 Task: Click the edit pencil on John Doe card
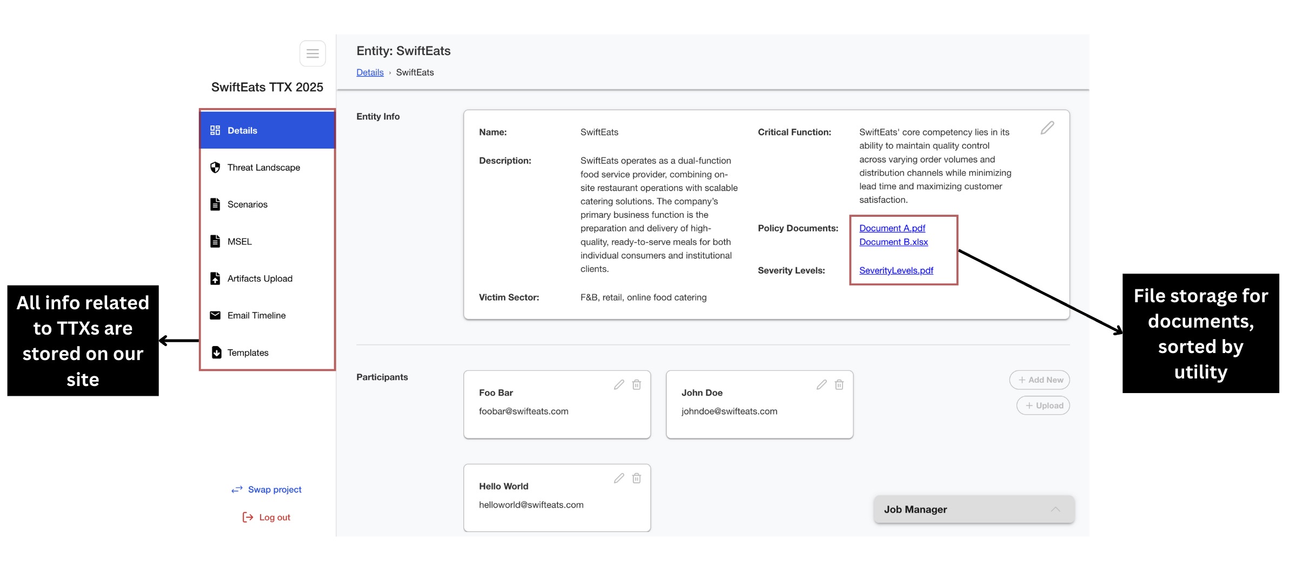[821, 384]
